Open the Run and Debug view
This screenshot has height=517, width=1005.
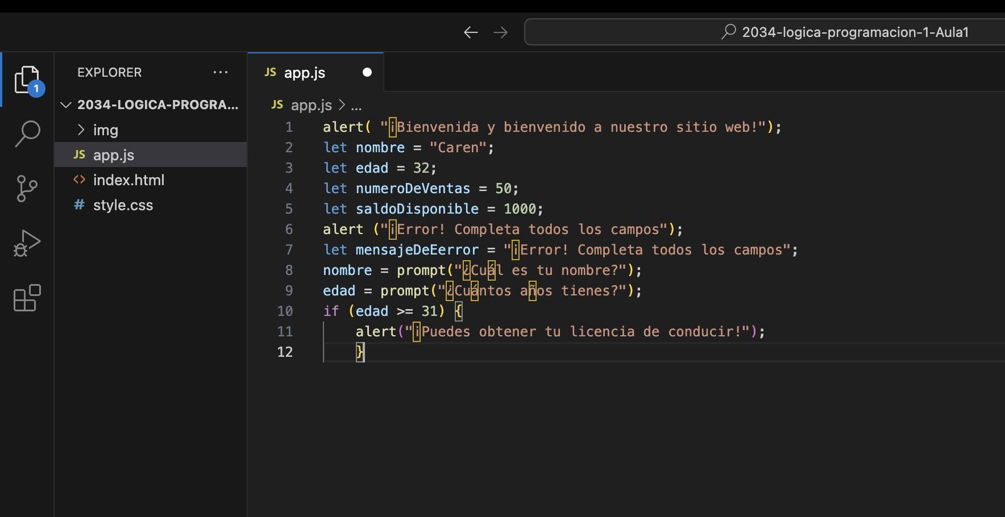(27, 243)
